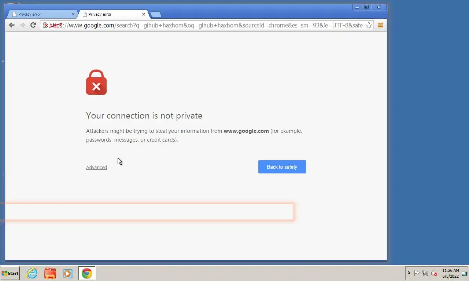Image resolution: width=469 pixels, height=281 pixels.
Task: Open the Windows Start menu
Action: click(10, 273)
